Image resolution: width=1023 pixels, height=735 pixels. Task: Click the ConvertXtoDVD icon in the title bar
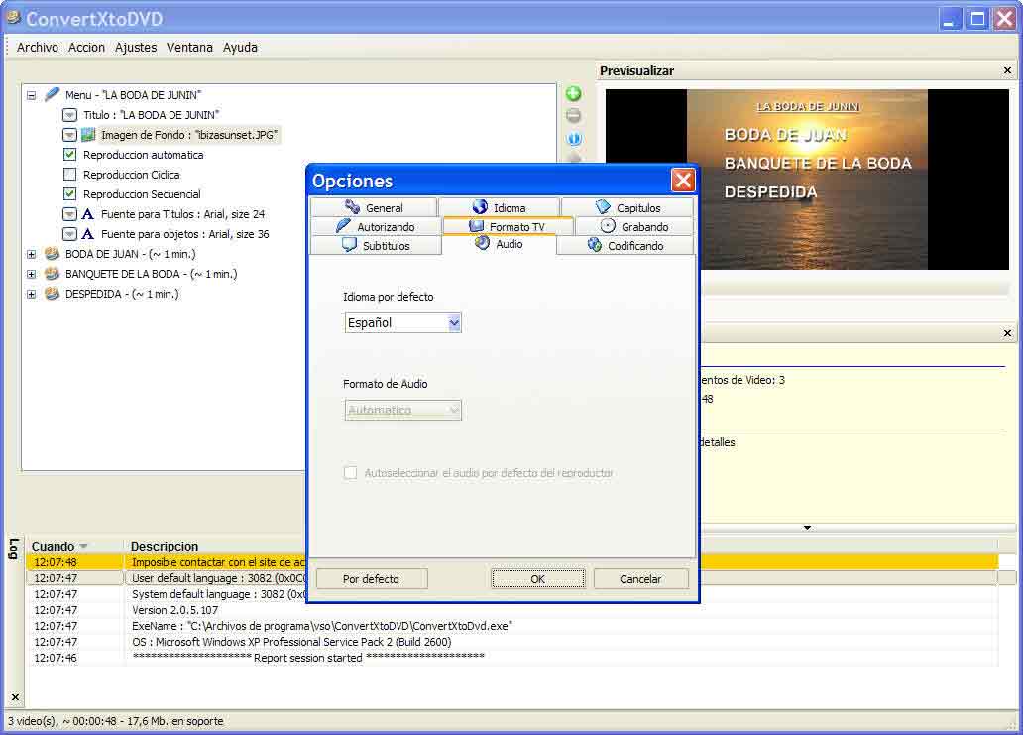coord(13,18)
